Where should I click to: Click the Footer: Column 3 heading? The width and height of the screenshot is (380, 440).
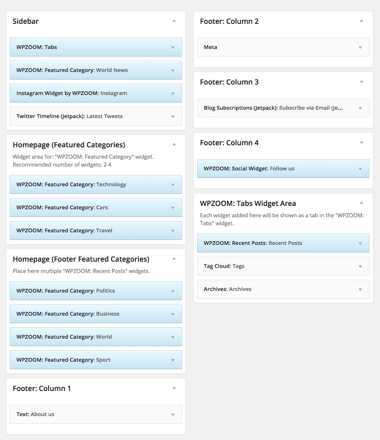click(x=229, y=82)
